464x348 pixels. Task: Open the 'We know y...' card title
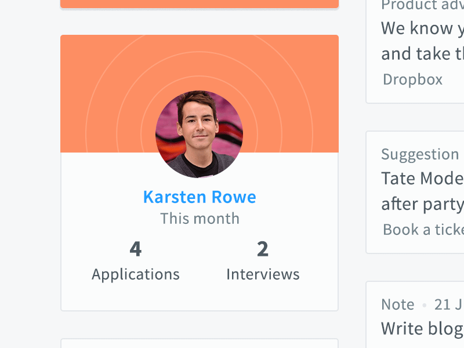423,28
